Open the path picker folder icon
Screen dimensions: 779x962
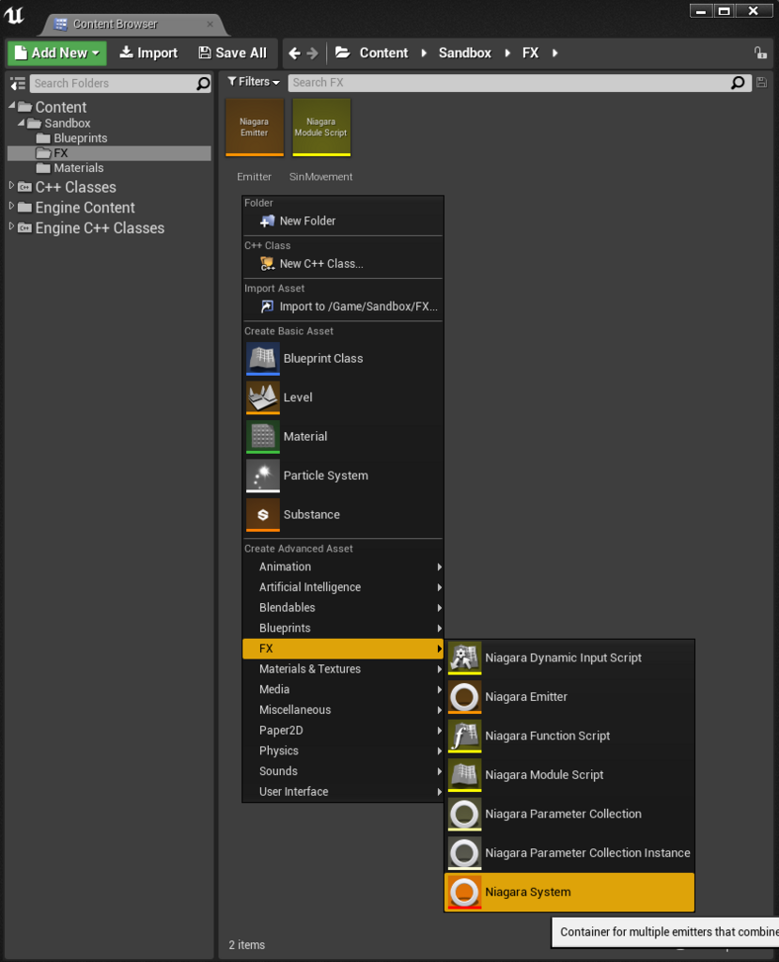click(x=343, y=53)
